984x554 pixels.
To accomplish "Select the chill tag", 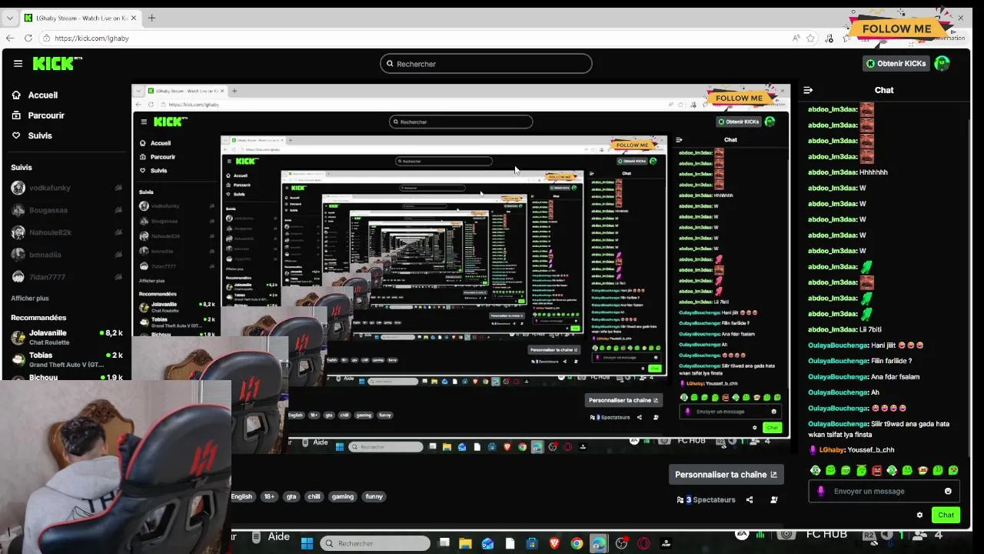I will (314, 496).
